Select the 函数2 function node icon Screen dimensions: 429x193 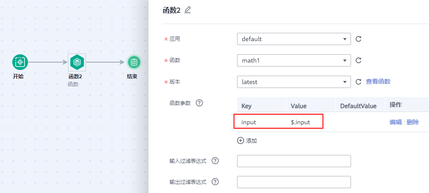coord(77,63)
